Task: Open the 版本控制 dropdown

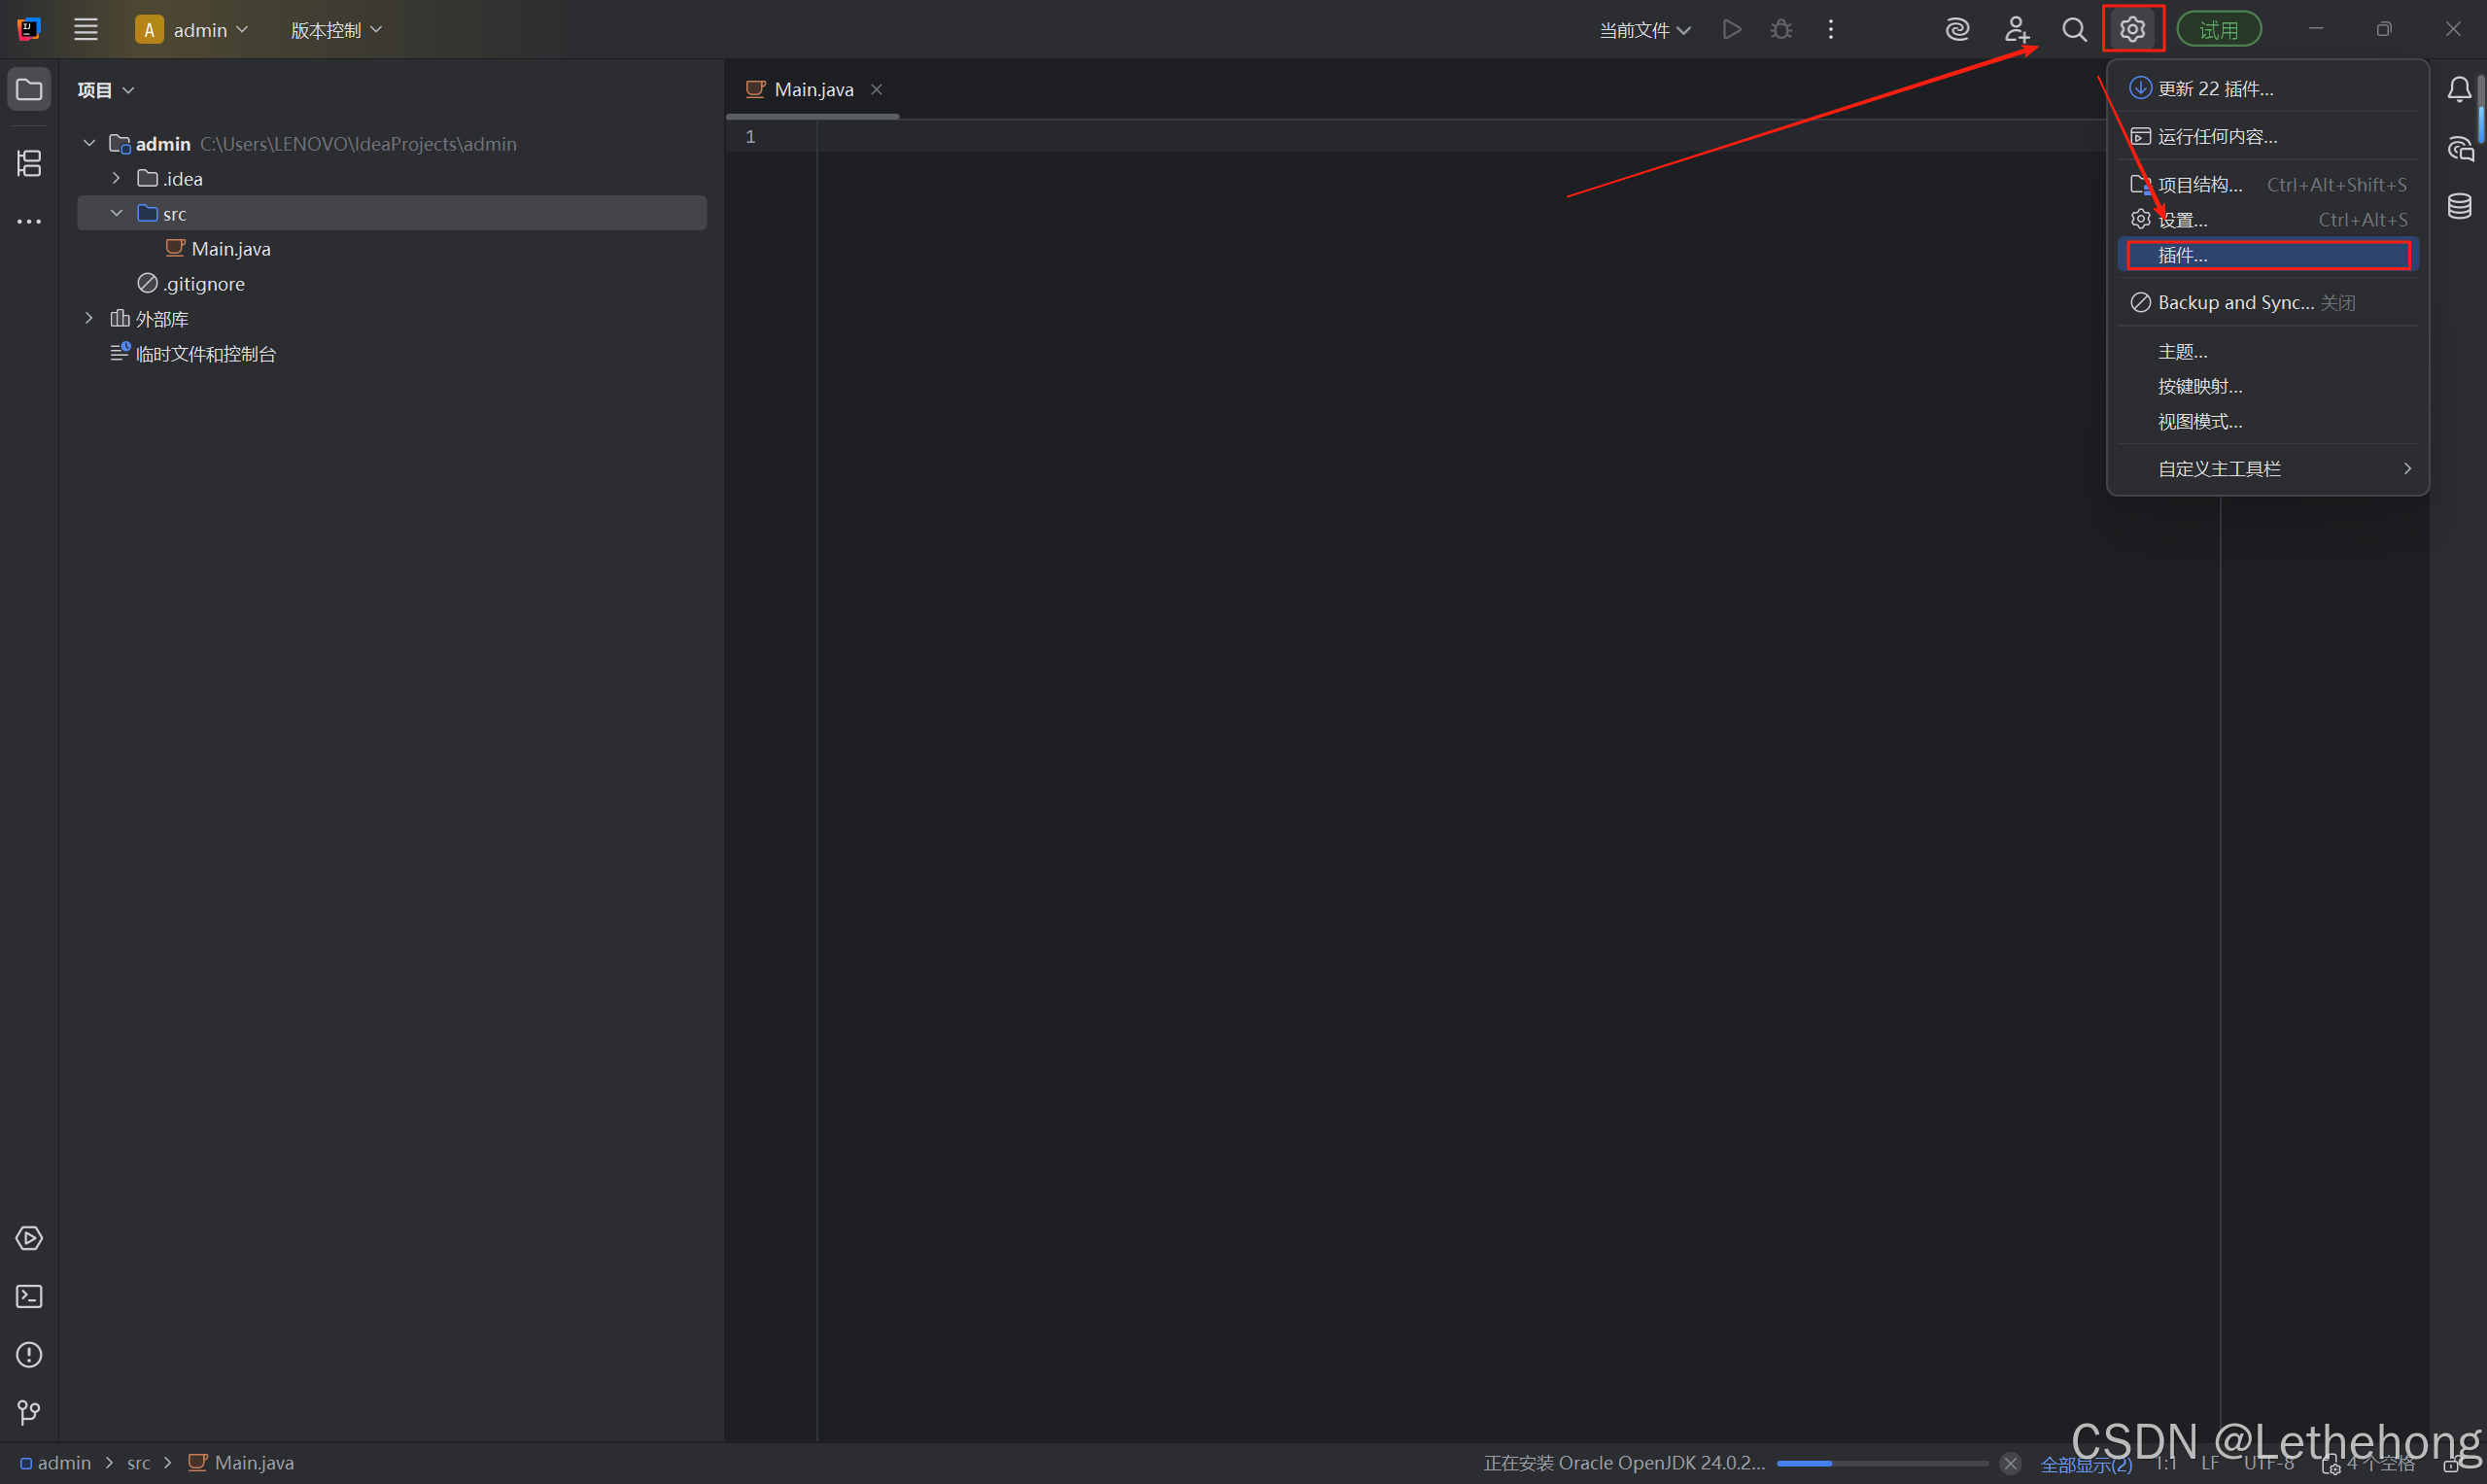Action: (x=336, y=30)
